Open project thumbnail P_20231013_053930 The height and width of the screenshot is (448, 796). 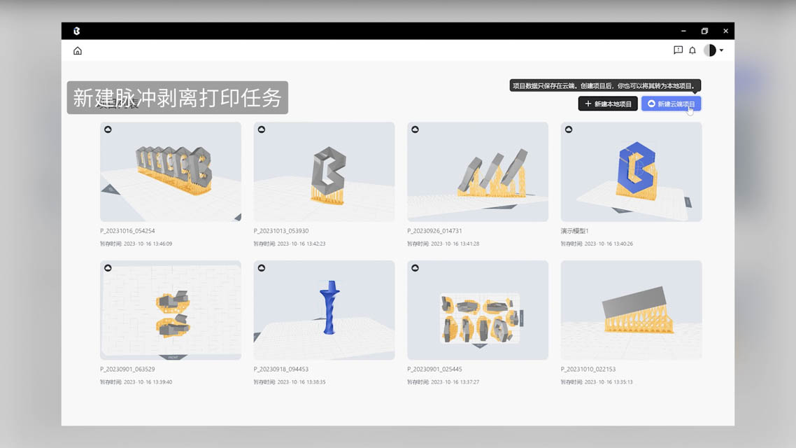tap(324, 171)
